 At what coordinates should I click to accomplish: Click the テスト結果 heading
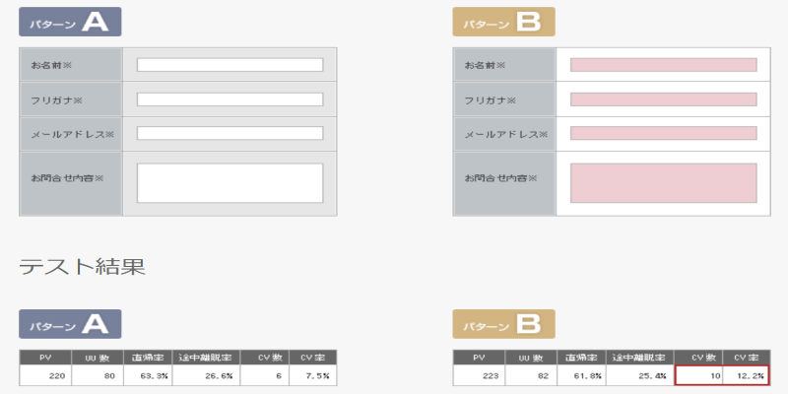pyautogui.click(x=83, y=265)
